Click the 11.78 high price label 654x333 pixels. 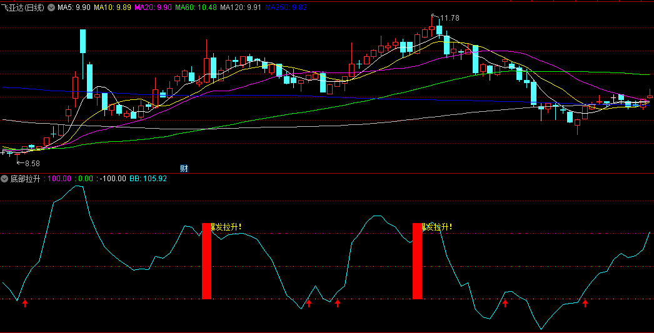click(449, 18)
